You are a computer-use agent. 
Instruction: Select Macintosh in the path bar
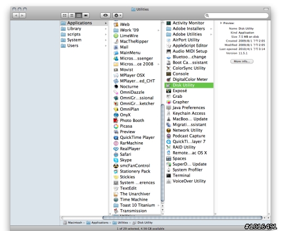click(x=72, y=223)
